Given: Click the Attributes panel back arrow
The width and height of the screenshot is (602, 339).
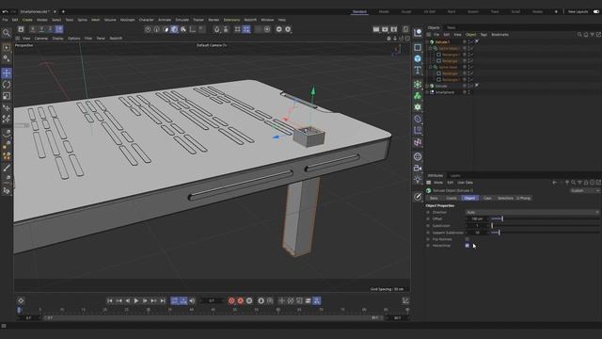Looking at the screenshot, I should [554, 183].
